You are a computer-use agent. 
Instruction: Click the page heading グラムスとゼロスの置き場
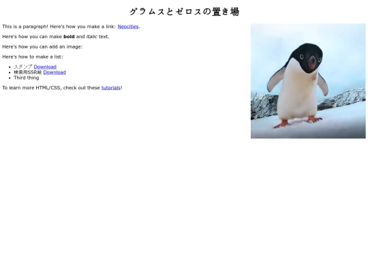click(184, 12)
